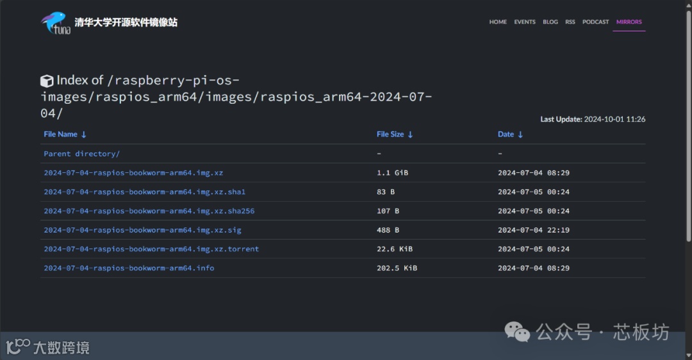This screenshot has width=692, height=360.
Task: Select the Index of path heading text
Action: (236, 97)
